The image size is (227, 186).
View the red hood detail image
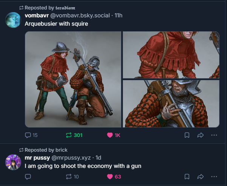pyautogui.click(x=171, y=55)
